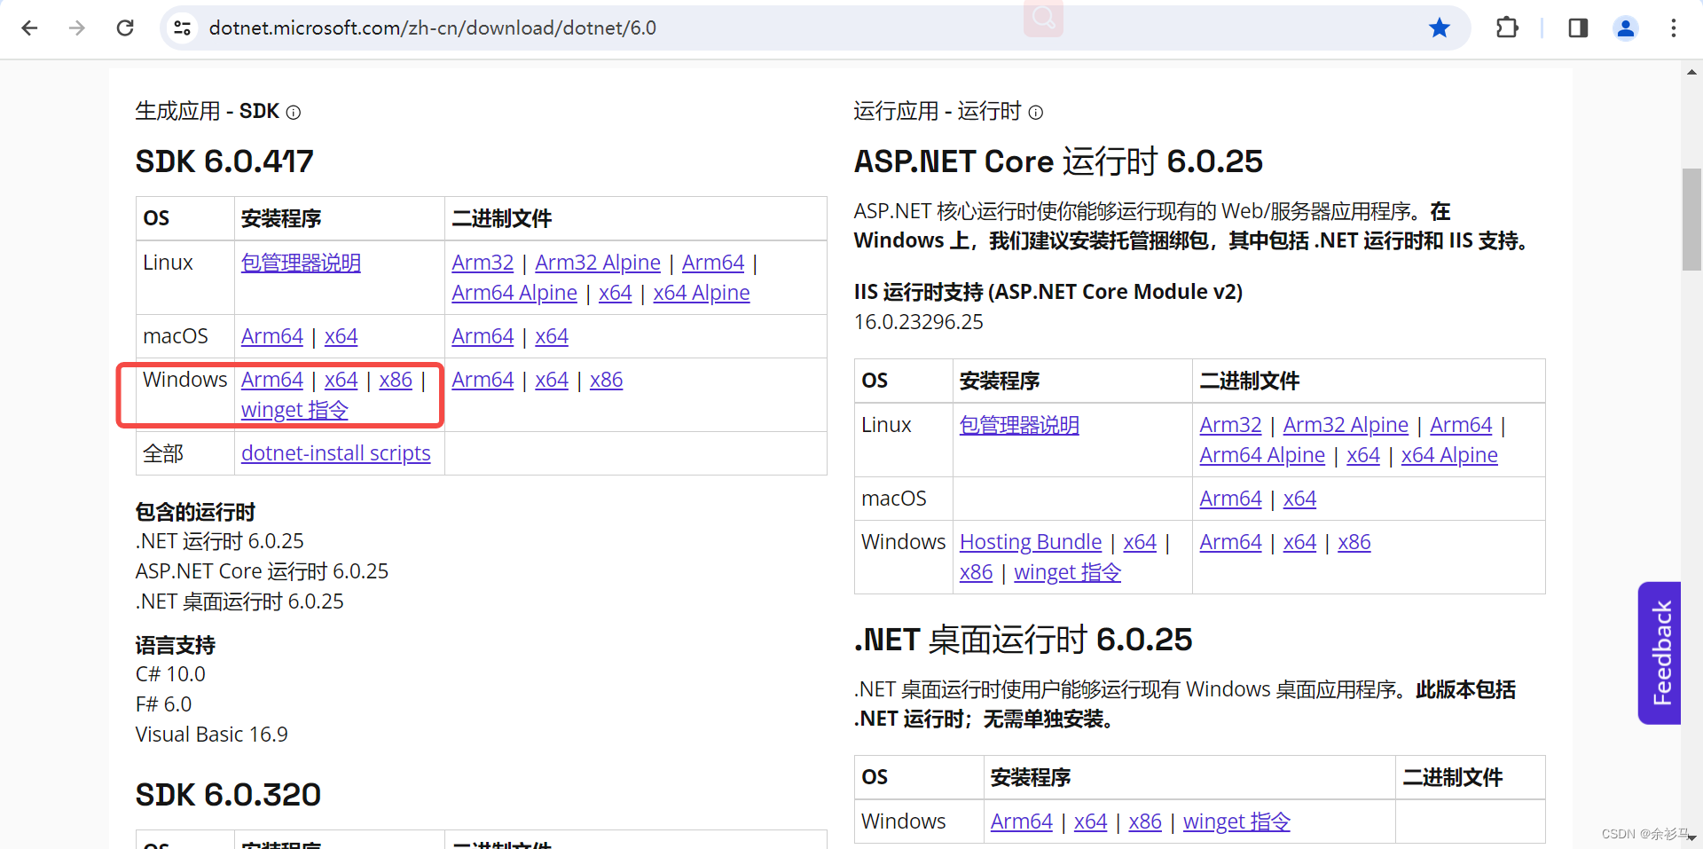
Task: Download .NET 桌面运行时 Windows Arm64 installer
Action: coord(1022,821)
